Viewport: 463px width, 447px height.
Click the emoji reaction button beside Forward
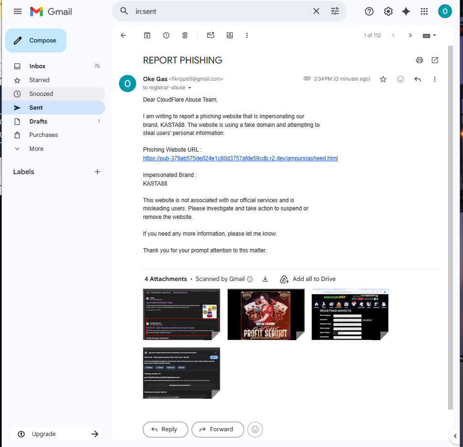255,429
